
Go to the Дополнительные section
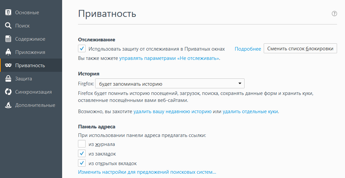point(31,105)
